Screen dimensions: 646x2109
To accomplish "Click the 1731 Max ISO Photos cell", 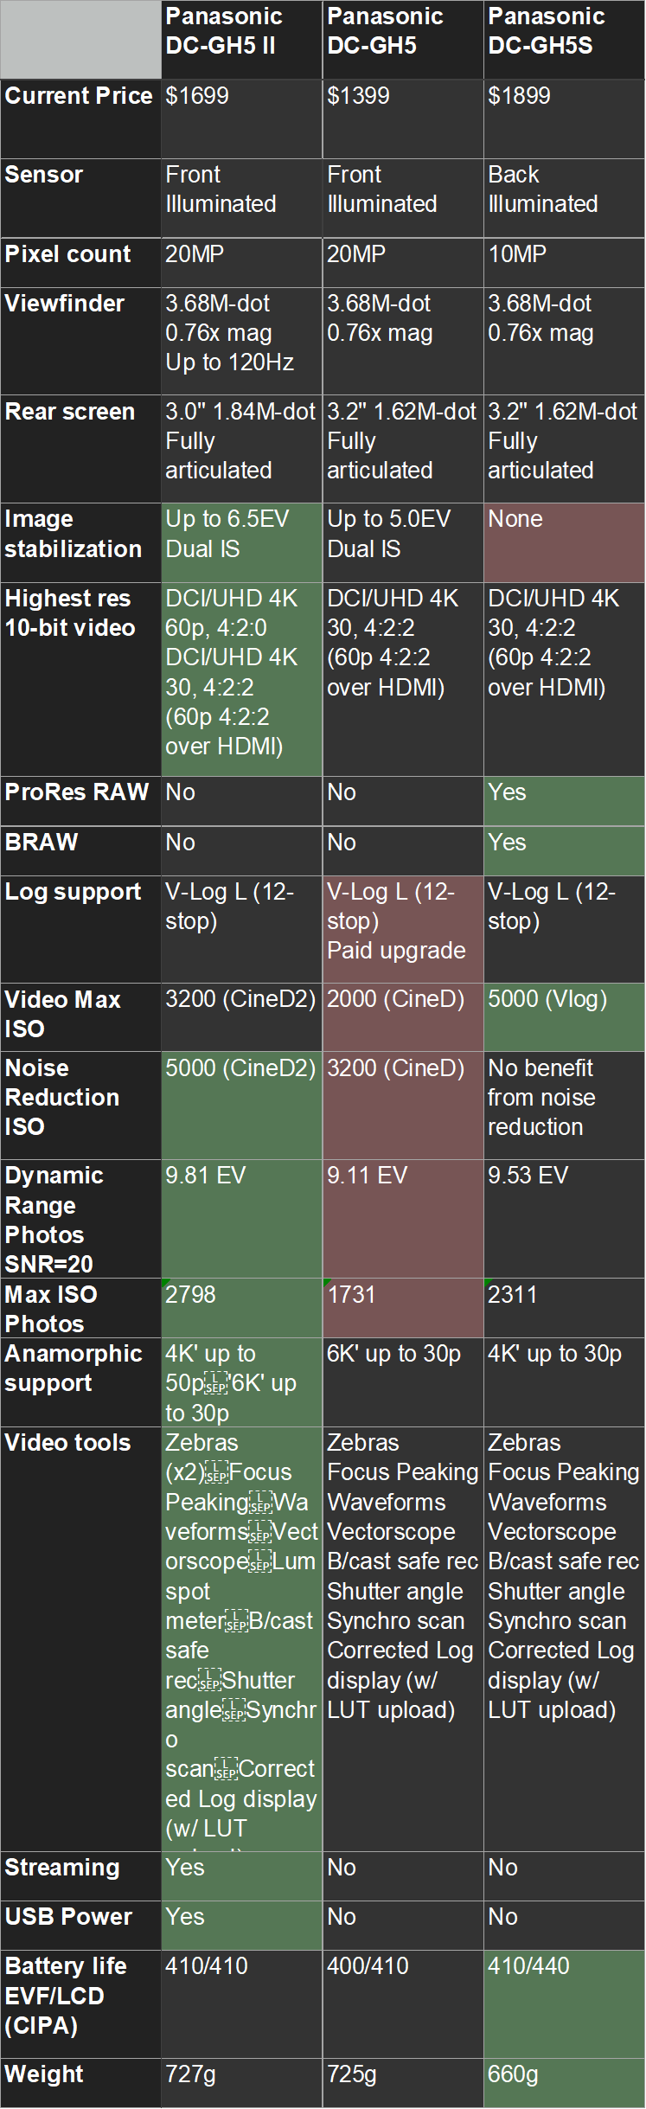I will click(402, 1308).
